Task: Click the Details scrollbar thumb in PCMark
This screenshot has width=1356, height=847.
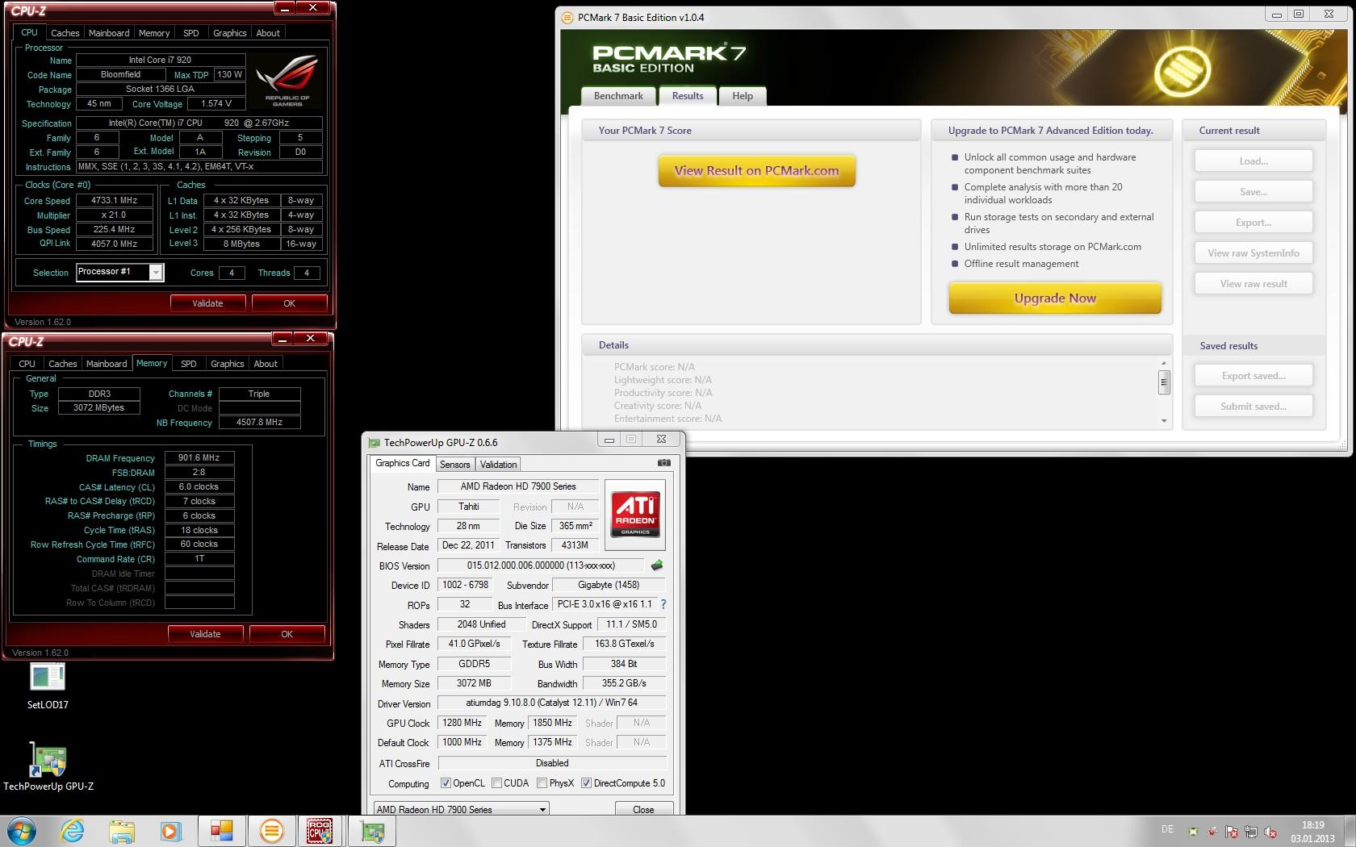Action: [1164, 382]
